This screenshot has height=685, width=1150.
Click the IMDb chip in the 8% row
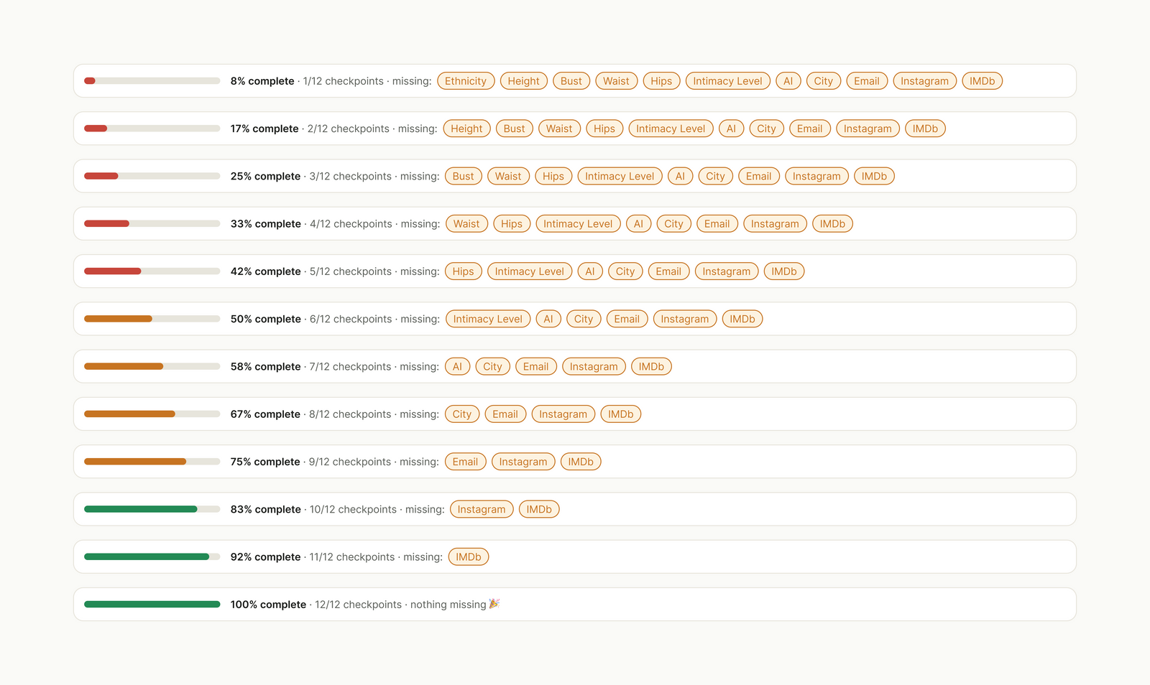pyautogui.click(x=982, y=81)
